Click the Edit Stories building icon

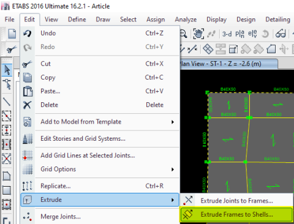pos(28,139)
